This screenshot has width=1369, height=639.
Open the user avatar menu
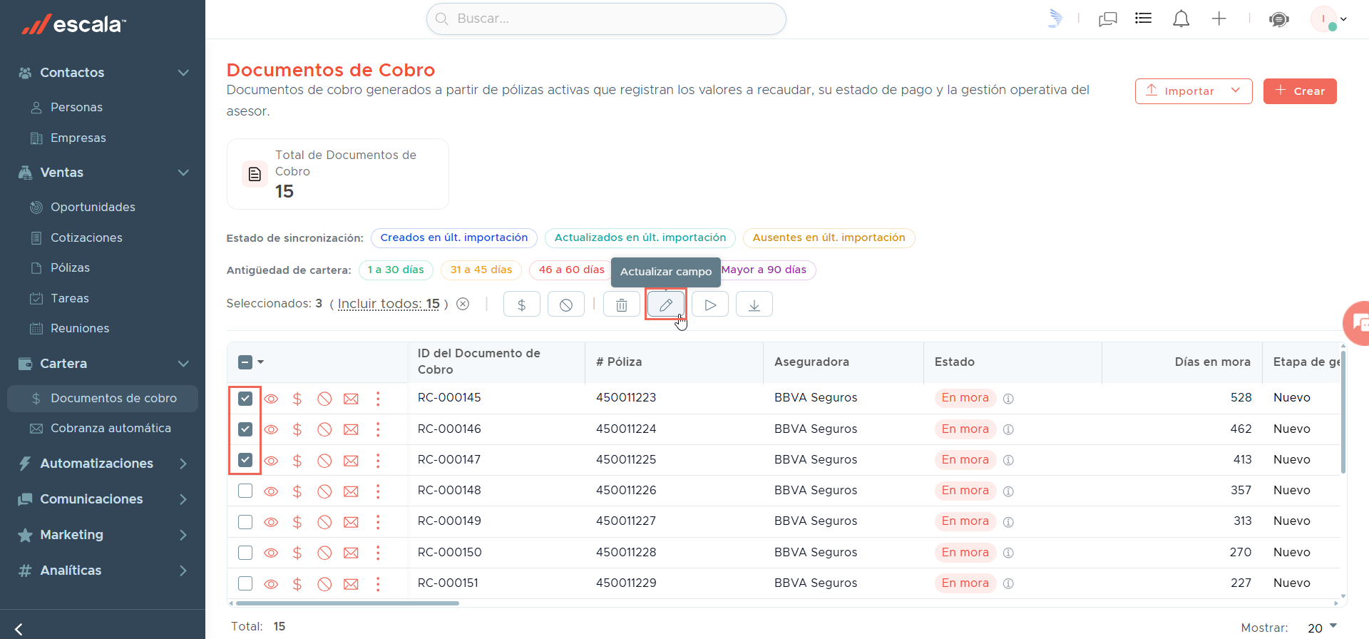coord(1328,19)
